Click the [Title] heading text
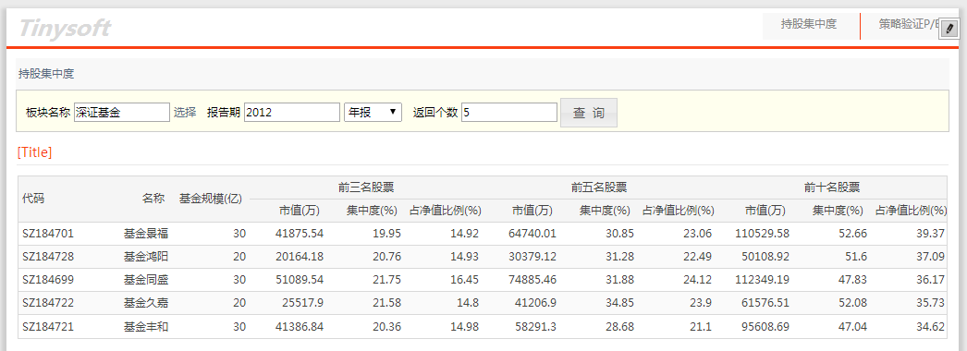This screenshot has height=351, width=967. (x=34, y=152)
